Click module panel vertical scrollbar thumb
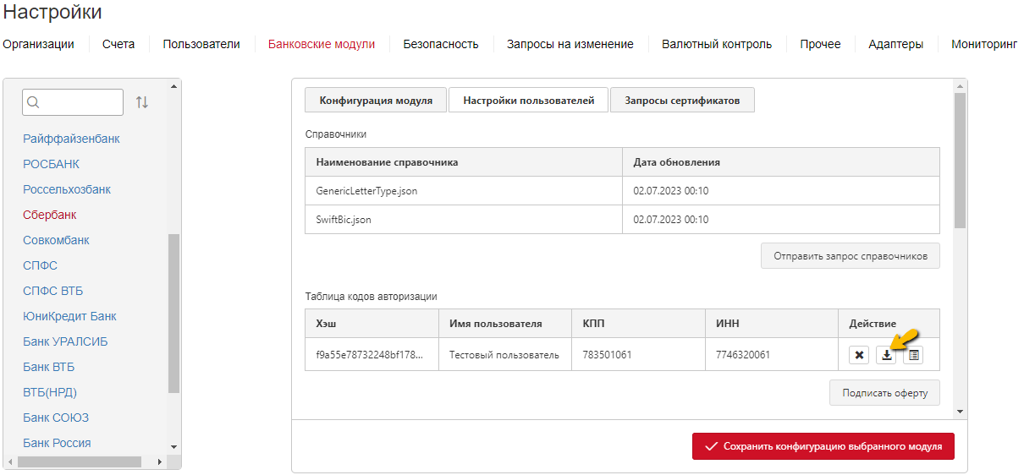The height and width of the screenshot is (475, 1024). (960, 161)
